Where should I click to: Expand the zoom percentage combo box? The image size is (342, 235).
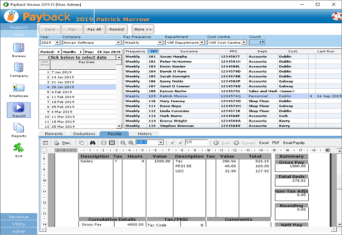[x=161, y=142]
